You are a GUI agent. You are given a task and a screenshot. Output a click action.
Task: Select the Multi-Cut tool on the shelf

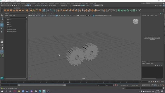[x=108, y=10]
